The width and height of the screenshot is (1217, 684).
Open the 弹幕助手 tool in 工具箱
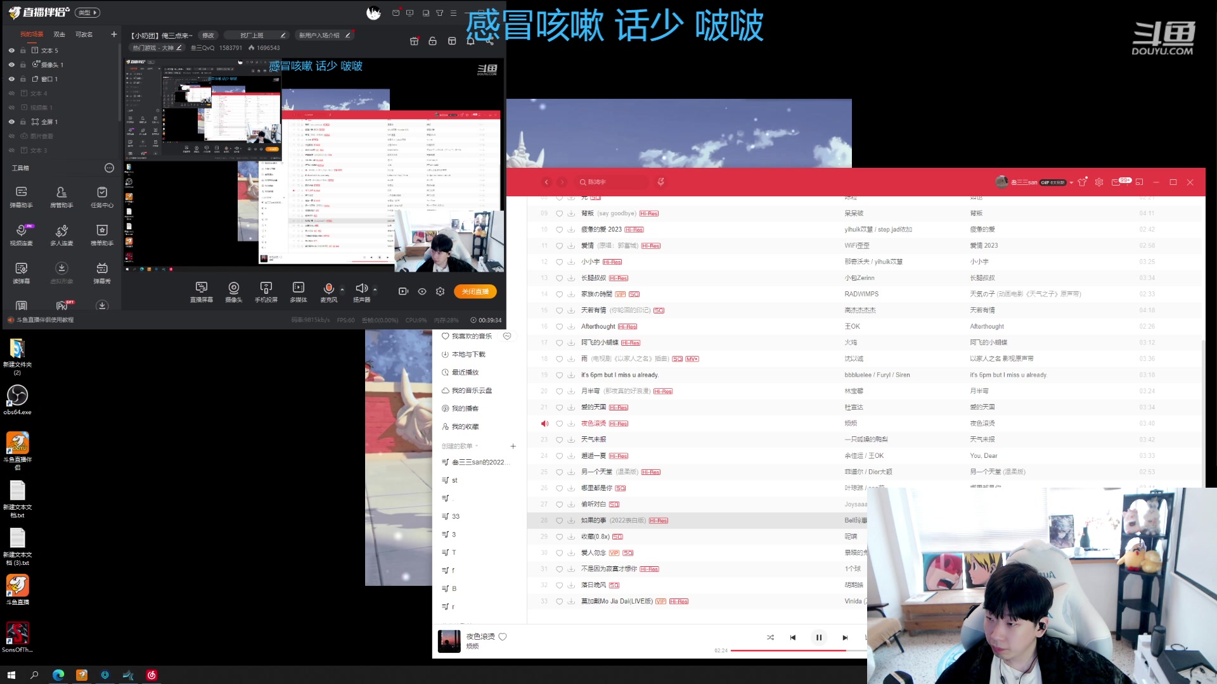coord(21,196)
